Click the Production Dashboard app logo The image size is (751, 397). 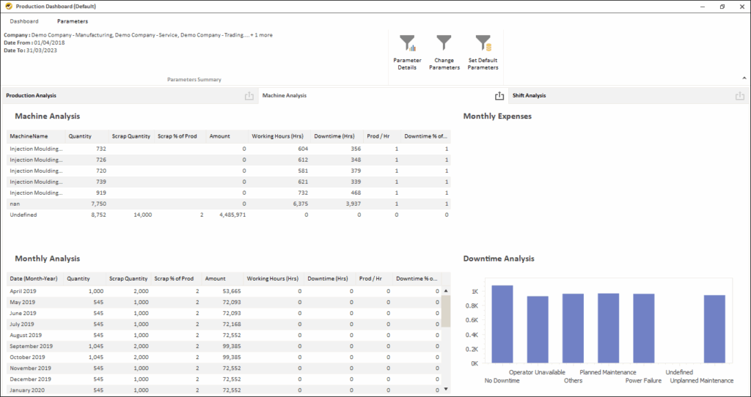click(7, 6)
